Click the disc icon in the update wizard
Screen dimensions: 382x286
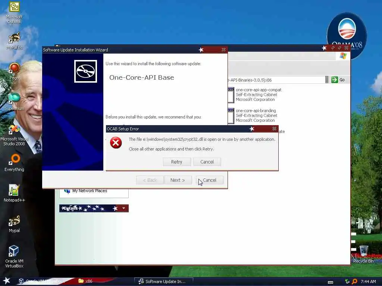[85, 71]
